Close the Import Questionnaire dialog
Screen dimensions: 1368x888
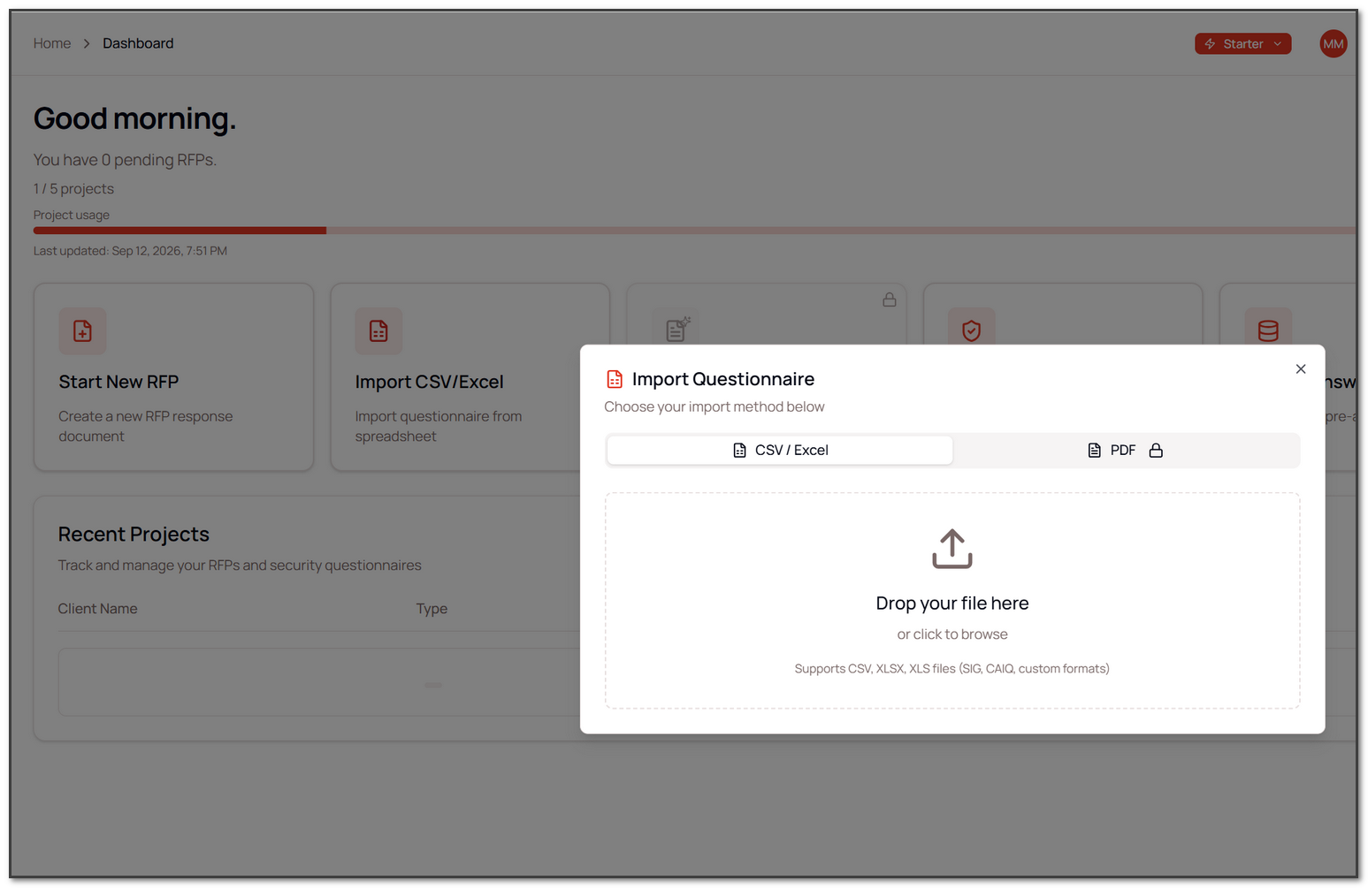click(x=1300, y=369)
